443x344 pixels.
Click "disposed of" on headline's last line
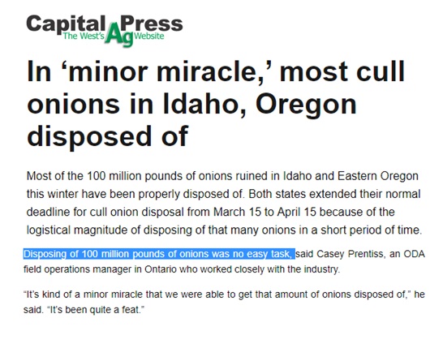coord(107,138)
